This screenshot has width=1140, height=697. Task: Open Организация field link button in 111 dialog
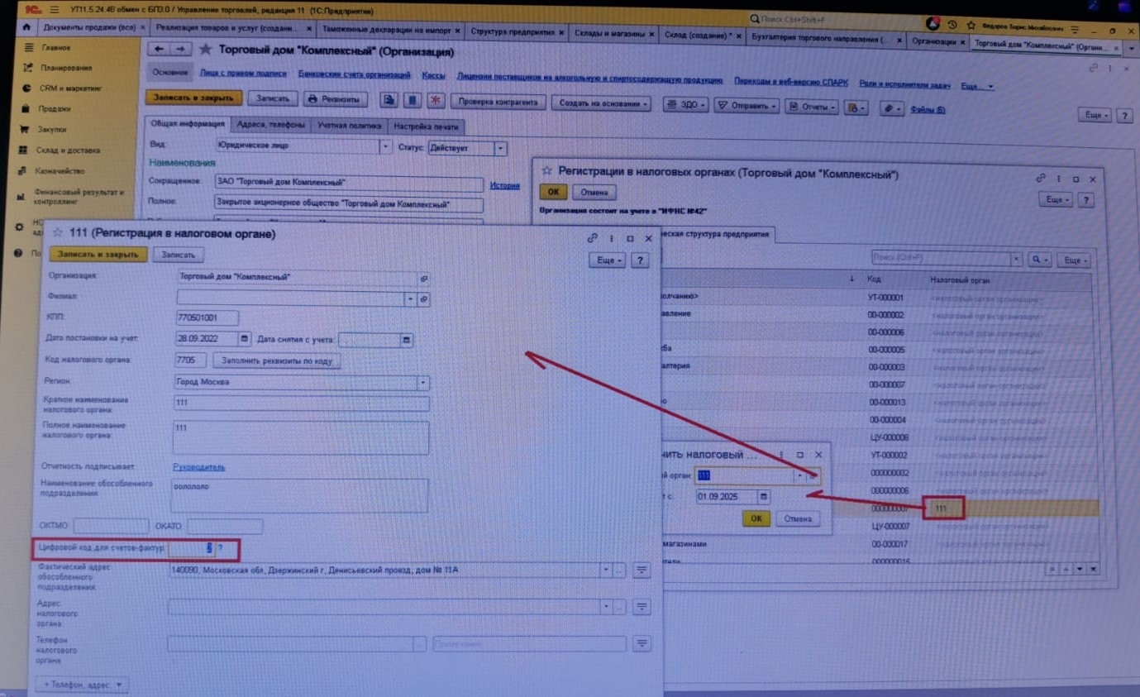424,279
